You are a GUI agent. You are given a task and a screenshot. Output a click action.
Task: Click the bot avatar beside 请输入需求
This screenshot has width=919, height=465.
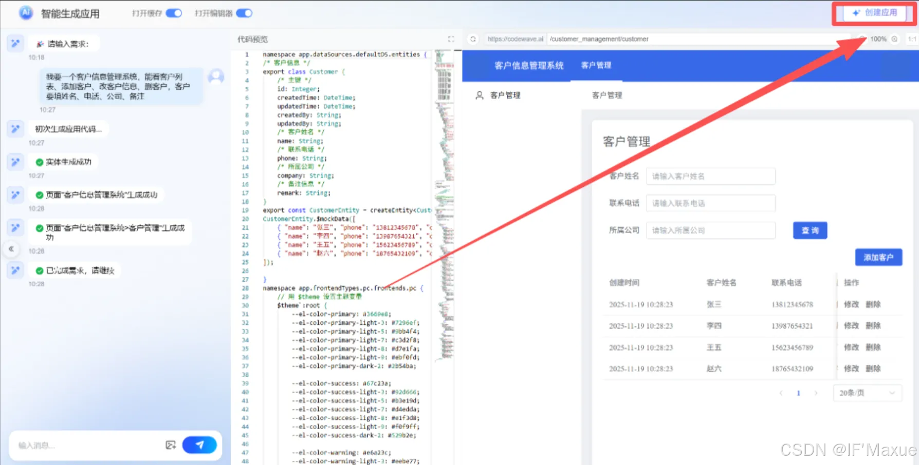click(15, 44)
